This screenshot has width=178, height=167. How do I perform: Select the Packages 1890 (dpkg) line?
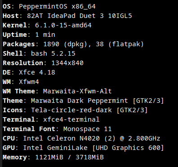[x=73, y=44]
